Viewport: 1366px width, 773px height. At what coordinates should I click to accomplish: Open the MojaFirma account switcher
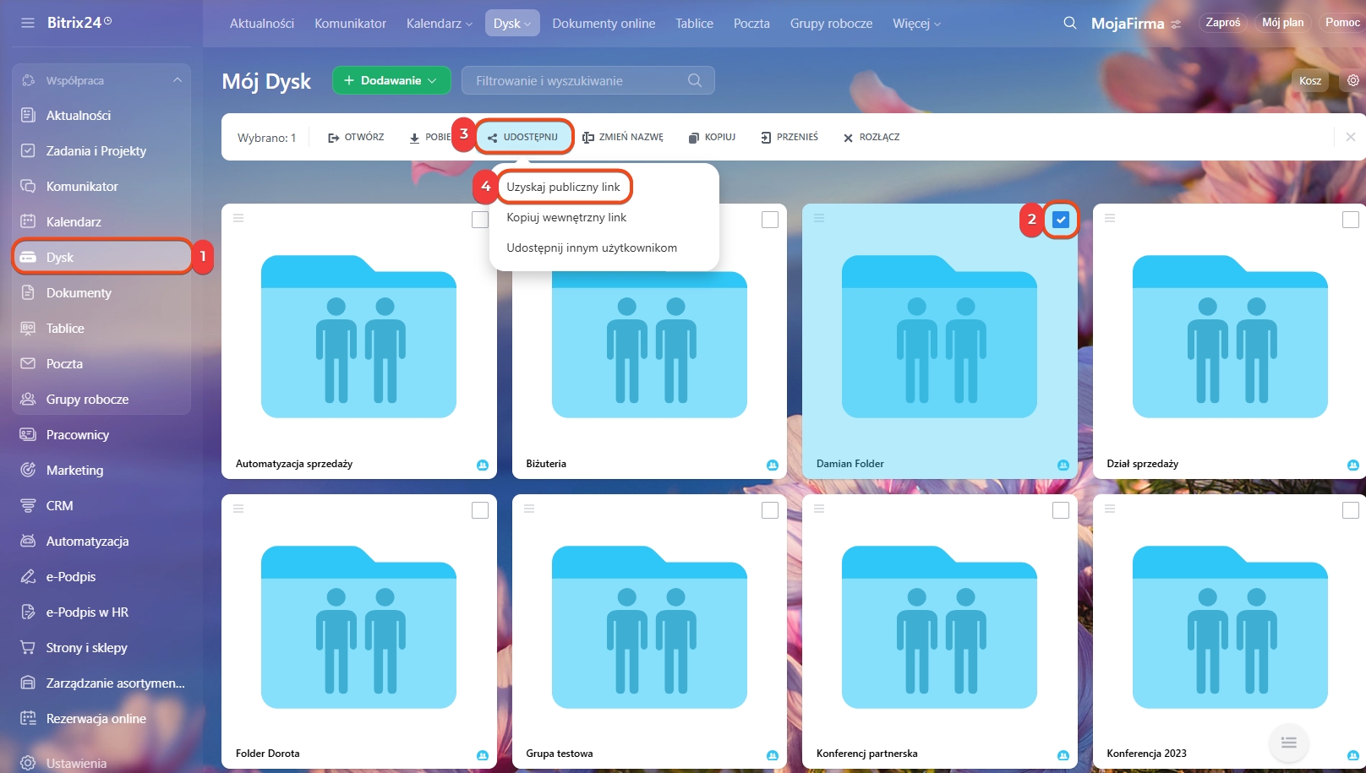[1136, 24]
